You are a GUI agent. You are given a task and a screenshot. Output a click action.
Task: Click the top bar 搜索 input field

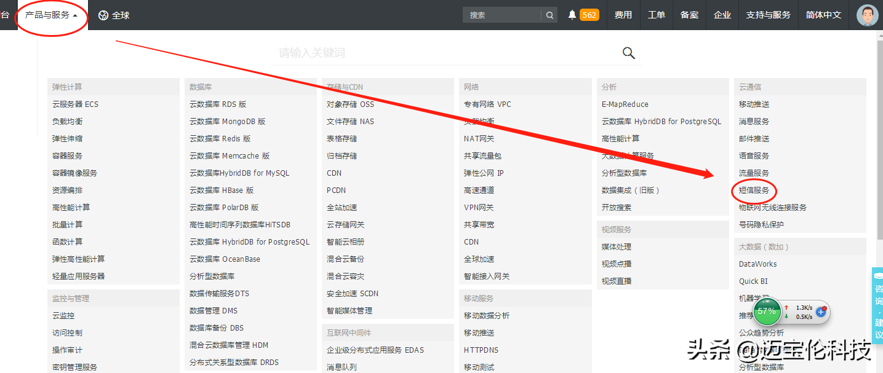point(502,15)
